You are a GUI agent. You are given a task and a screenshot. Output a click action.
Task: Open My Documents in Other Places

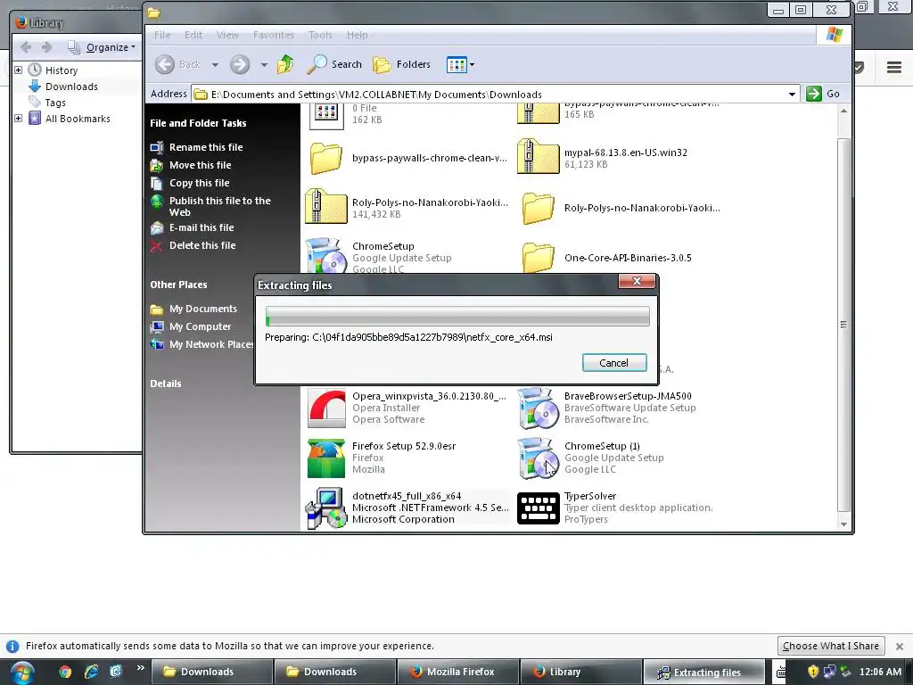[202, 309]
